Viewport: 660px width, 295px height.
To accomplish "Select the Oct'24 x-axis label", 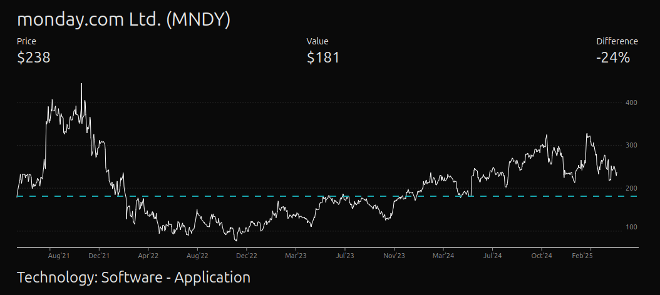I will 542,255.
